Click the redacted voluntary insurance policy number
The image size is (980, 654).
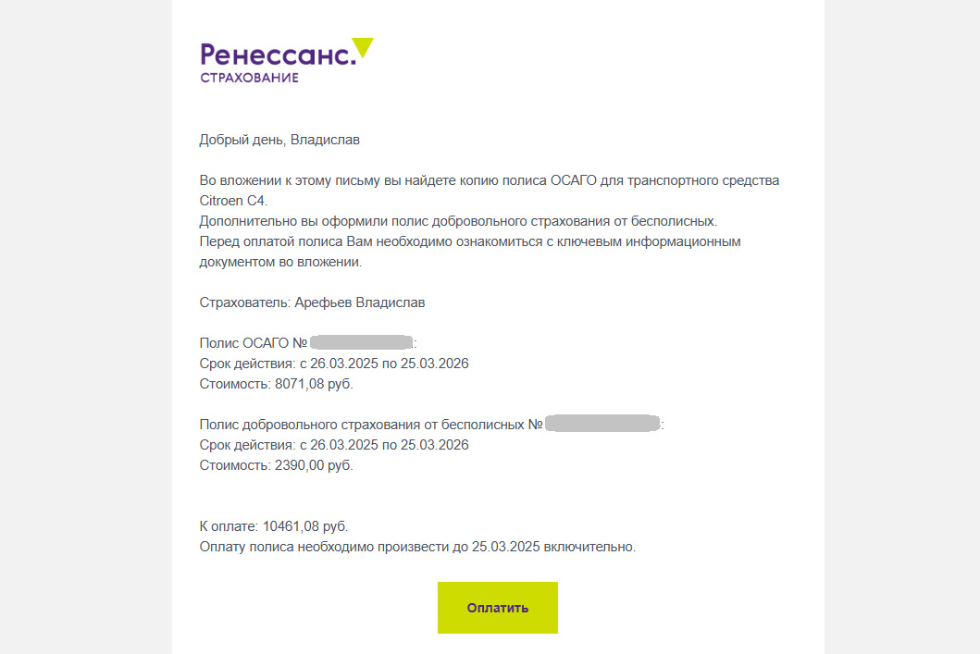[602, 425]
